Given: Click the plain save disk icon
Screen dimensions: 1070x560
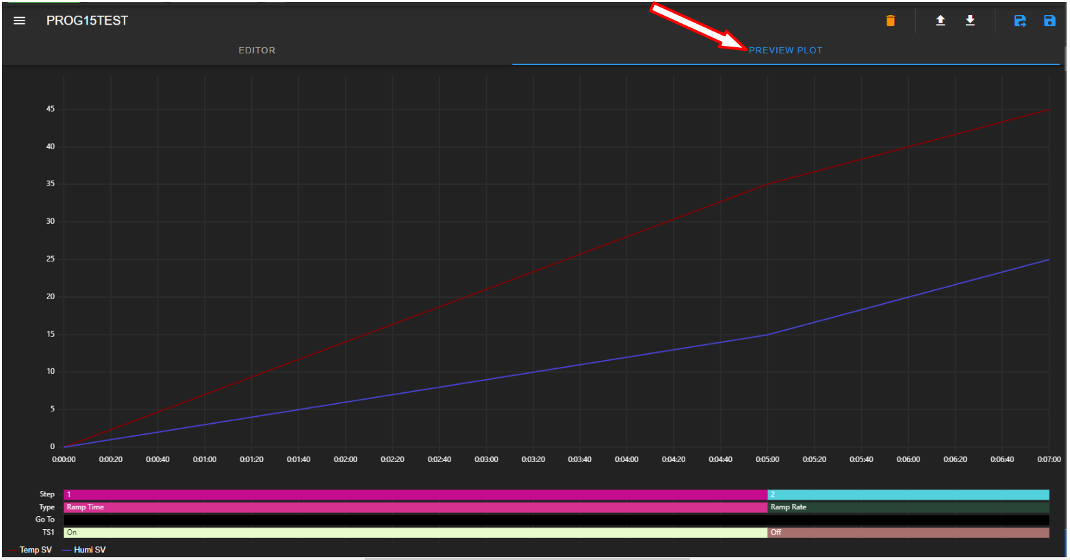Looking at the screenshot, I should click(x=1049, y=21).
